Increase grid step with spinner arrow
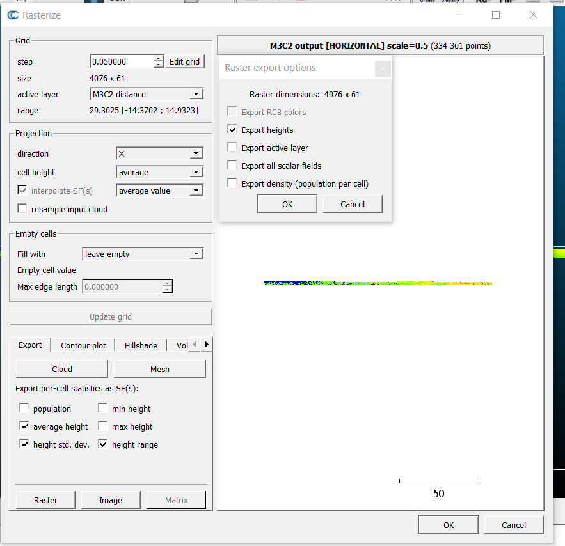 coord(159,59)
